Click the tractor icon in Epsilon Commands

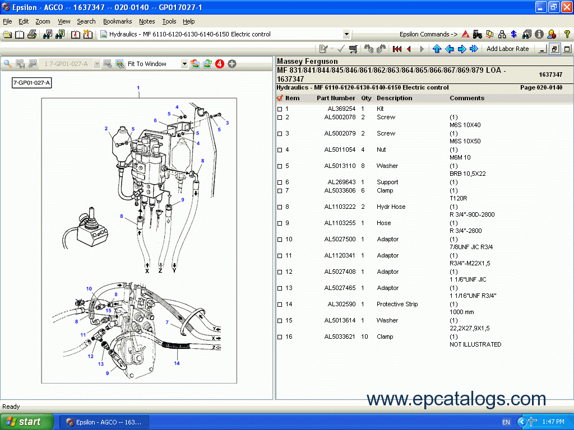click(478, 34)
